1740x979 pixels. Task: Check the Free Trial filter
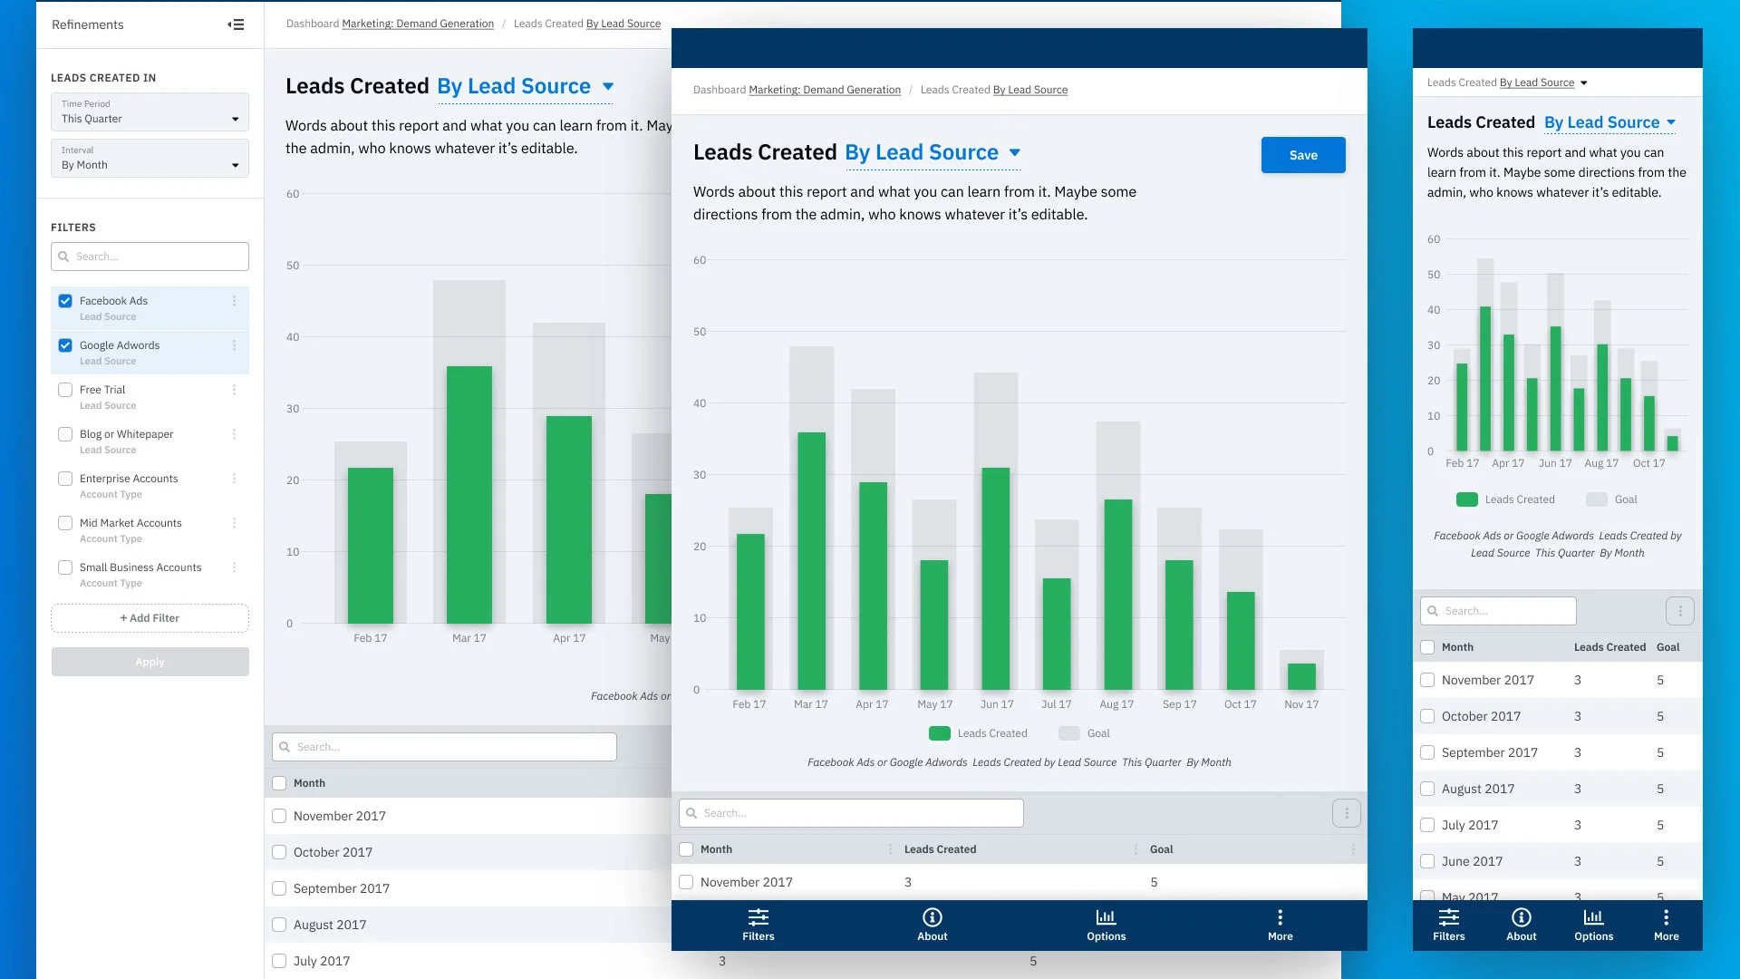tap(65, 390)
